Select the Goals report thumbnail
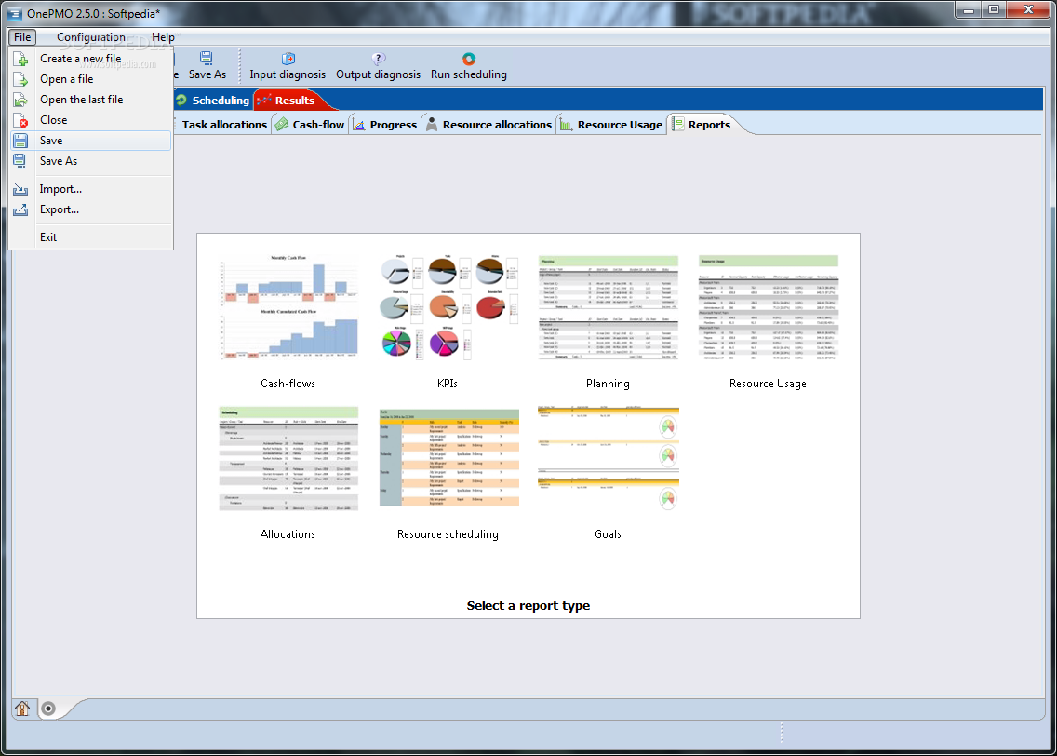Viewport: 1057px width, 756px height. [x=608, y=459]
